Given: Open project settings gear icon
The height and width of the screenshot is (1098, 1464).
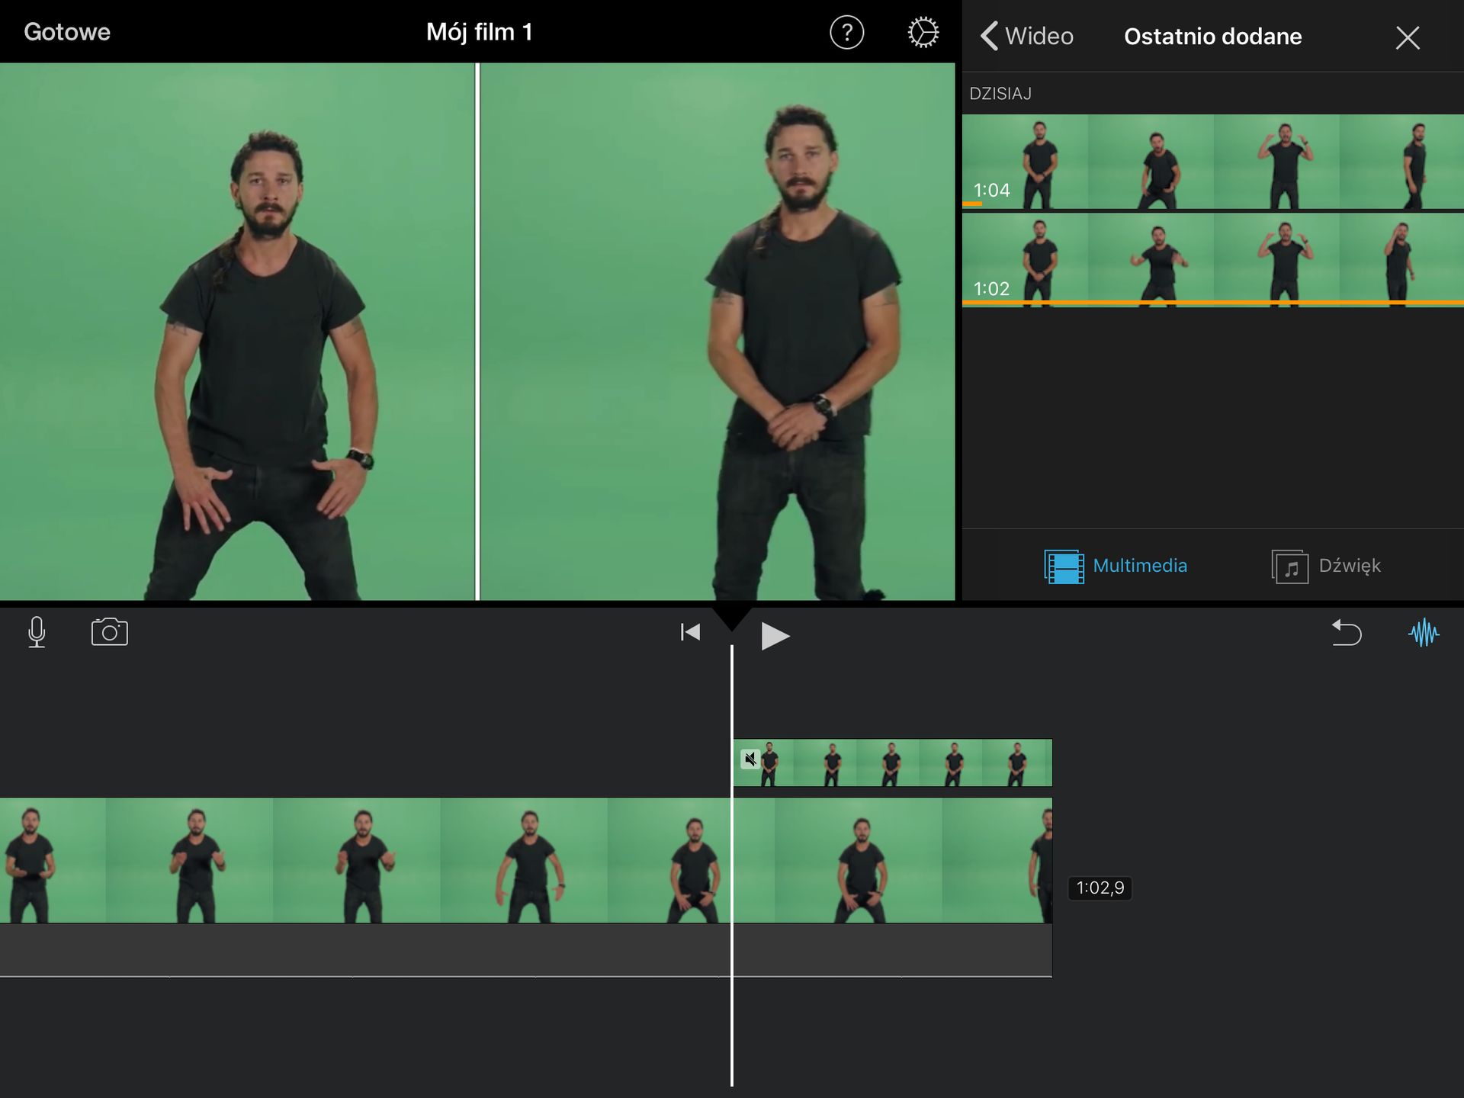Looking at the screenshot, I should tap(923, 33).
